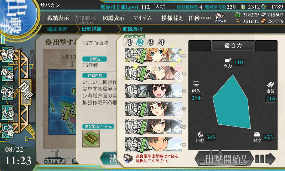Image resolution: width=285 pixels, height=171 pixels.
Task: Open the 図鑑表示 encyclopedia
Action: click(x=113, y=18)
